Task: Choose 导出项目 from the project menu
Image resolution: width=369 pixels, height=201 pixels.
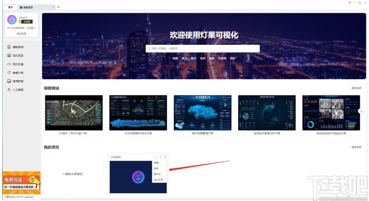Action: pyautogui.click(x=159, y=180)
